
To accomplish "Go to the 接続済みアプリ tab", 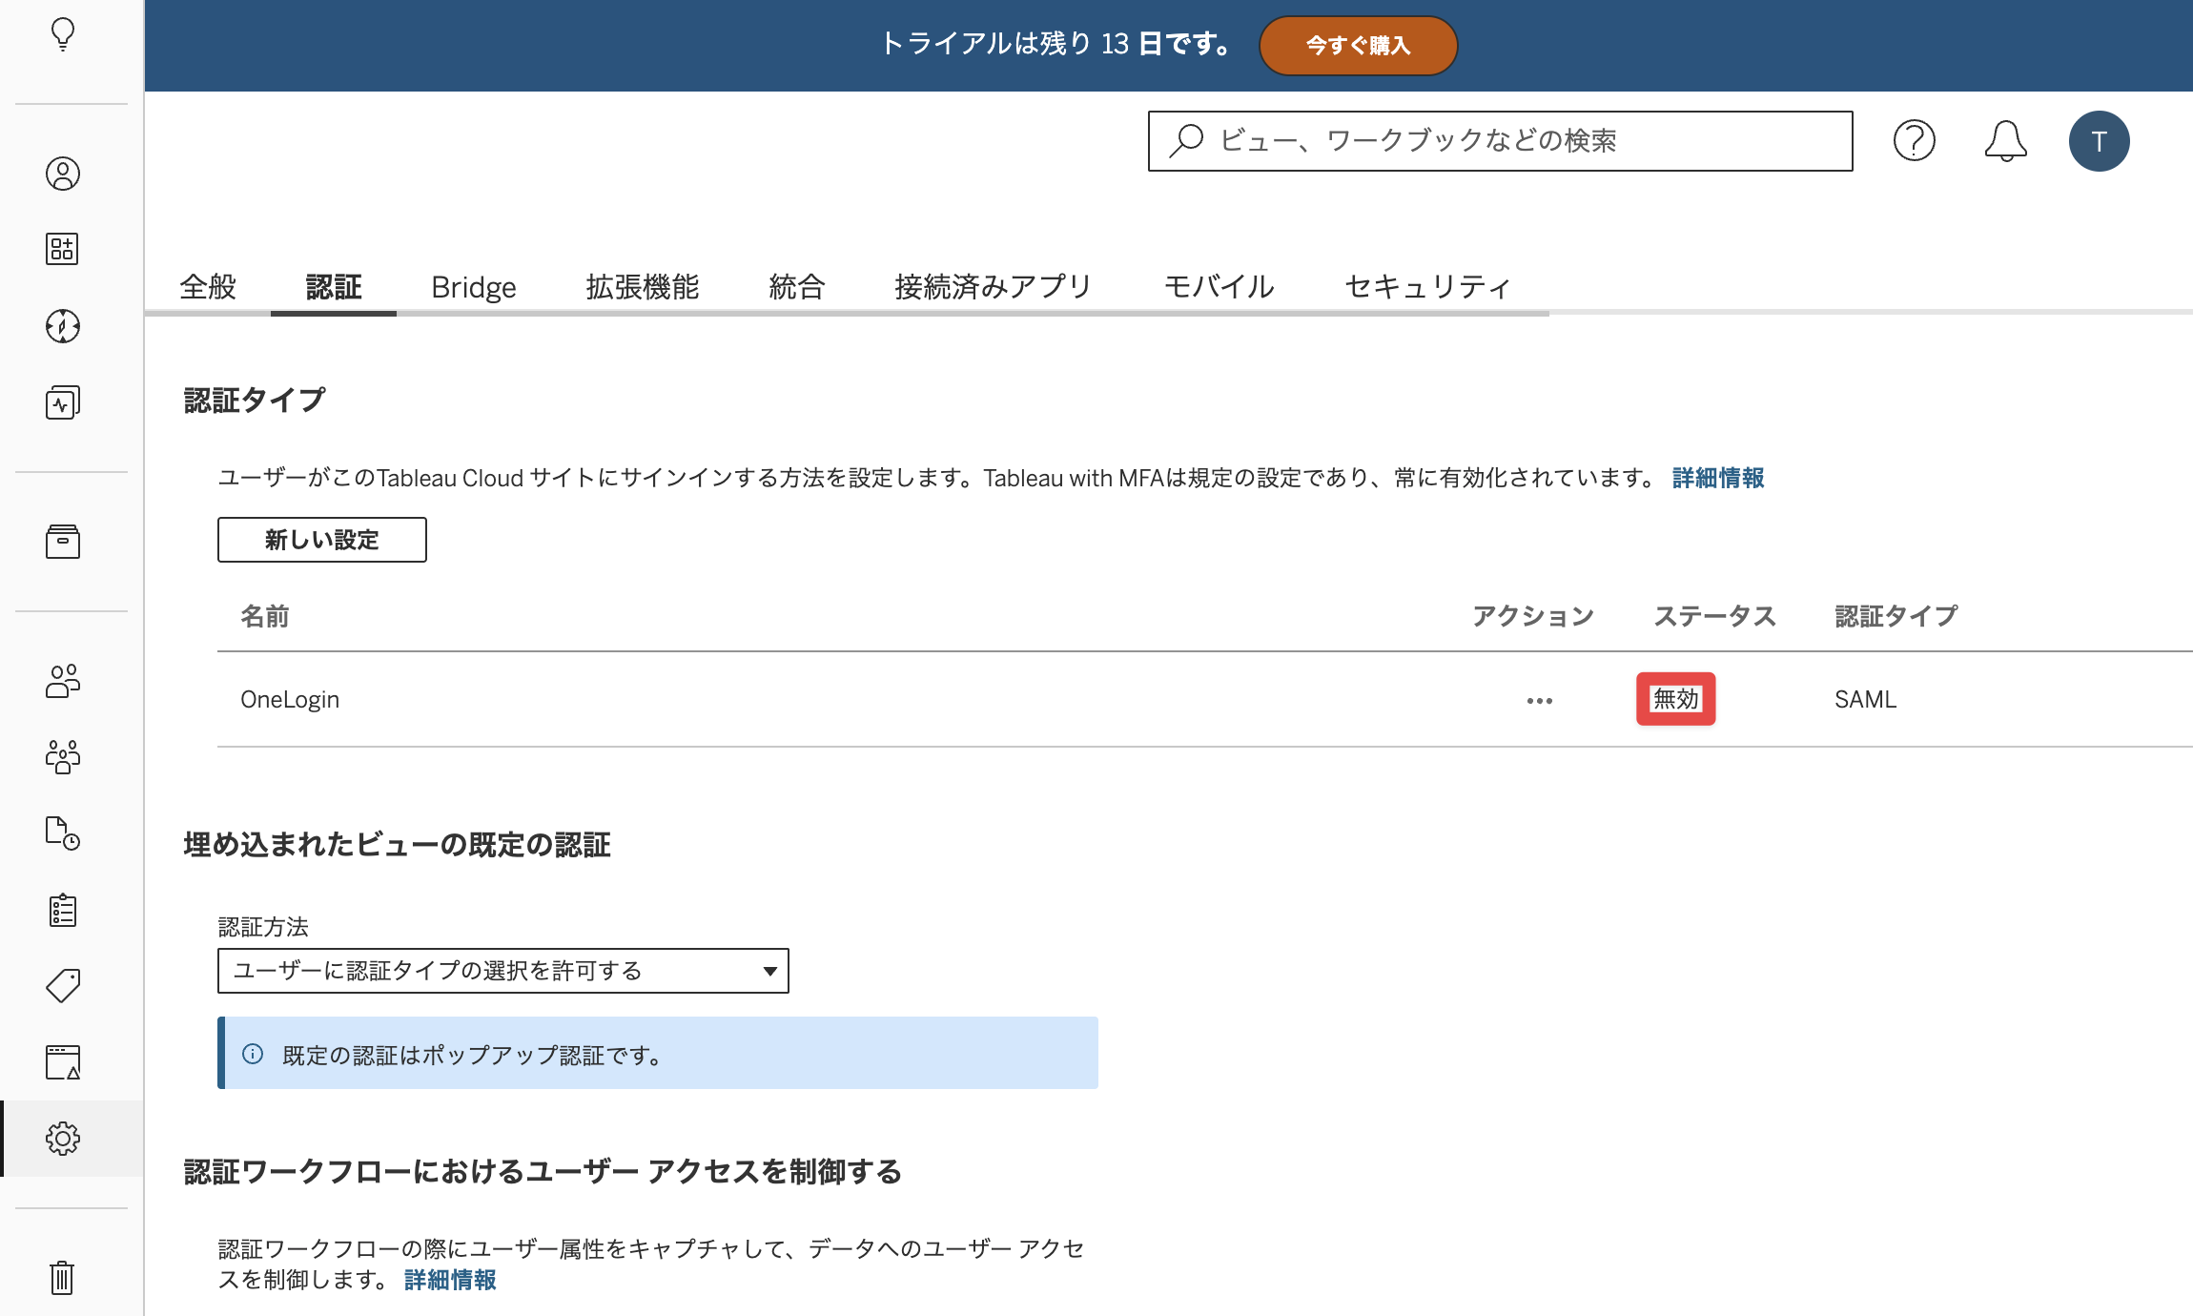I will 994,286.
